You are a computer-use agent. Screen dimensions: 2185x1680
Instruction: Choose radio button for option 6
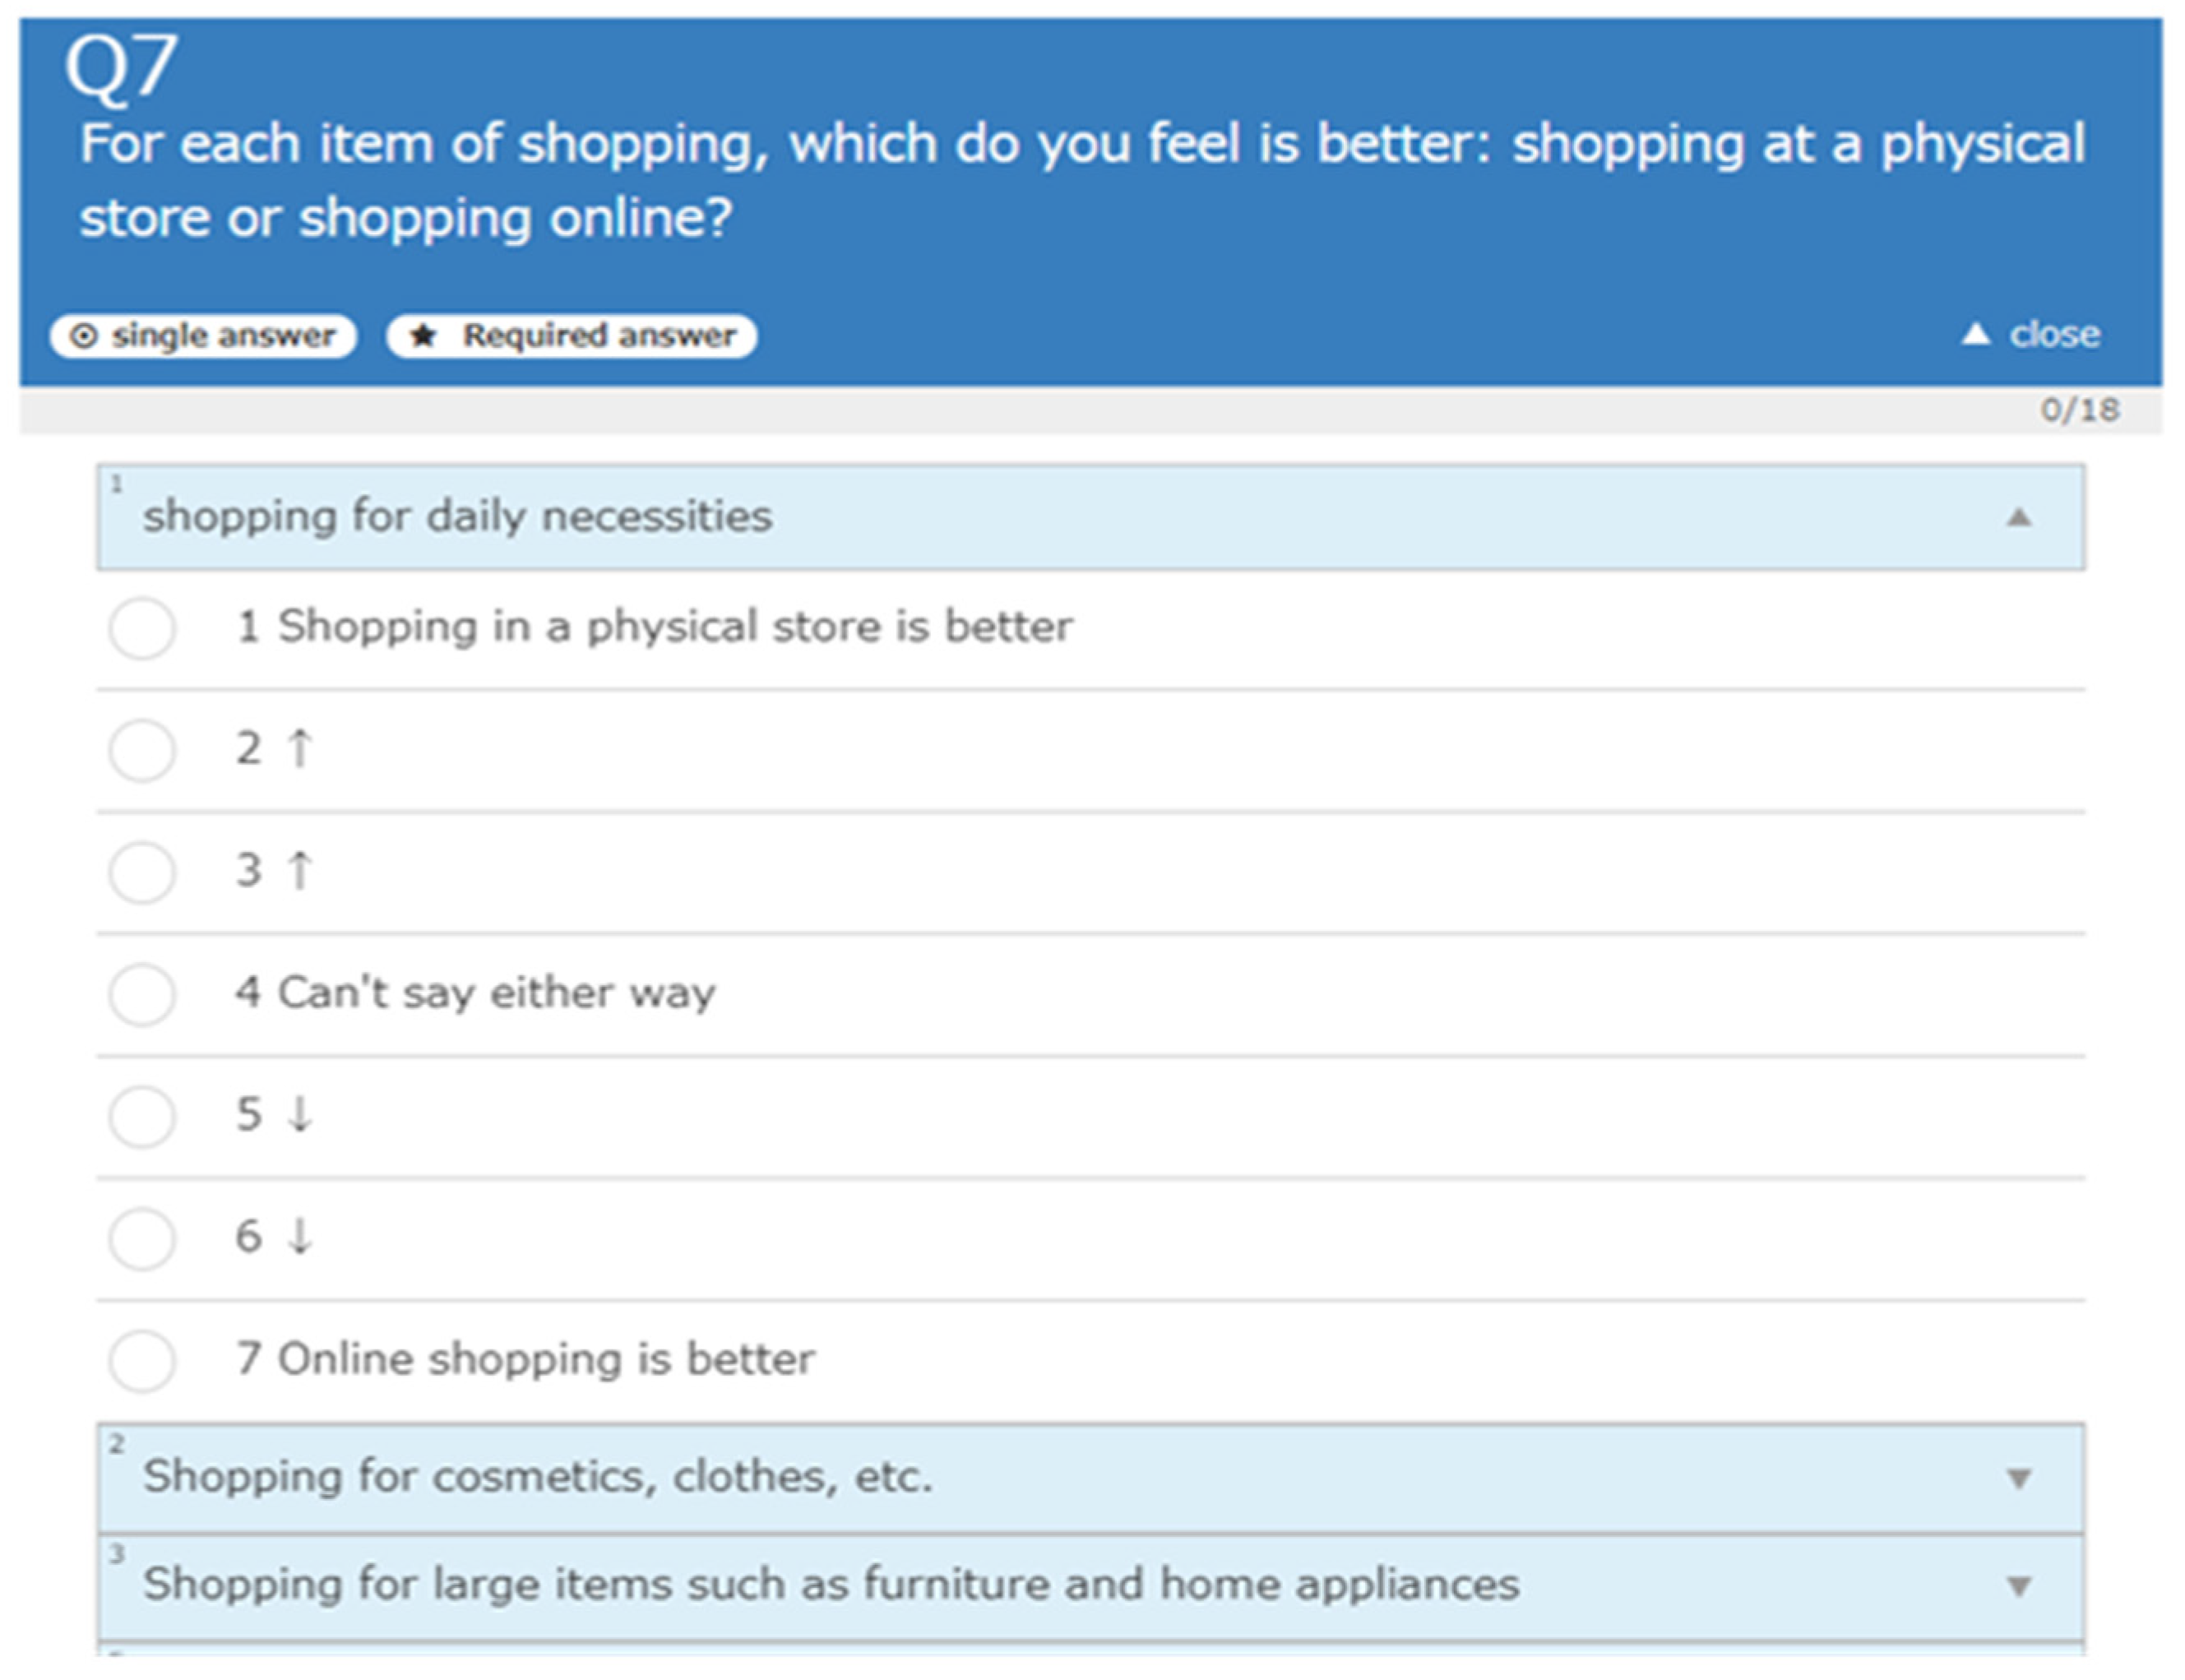pos(142,1238)
